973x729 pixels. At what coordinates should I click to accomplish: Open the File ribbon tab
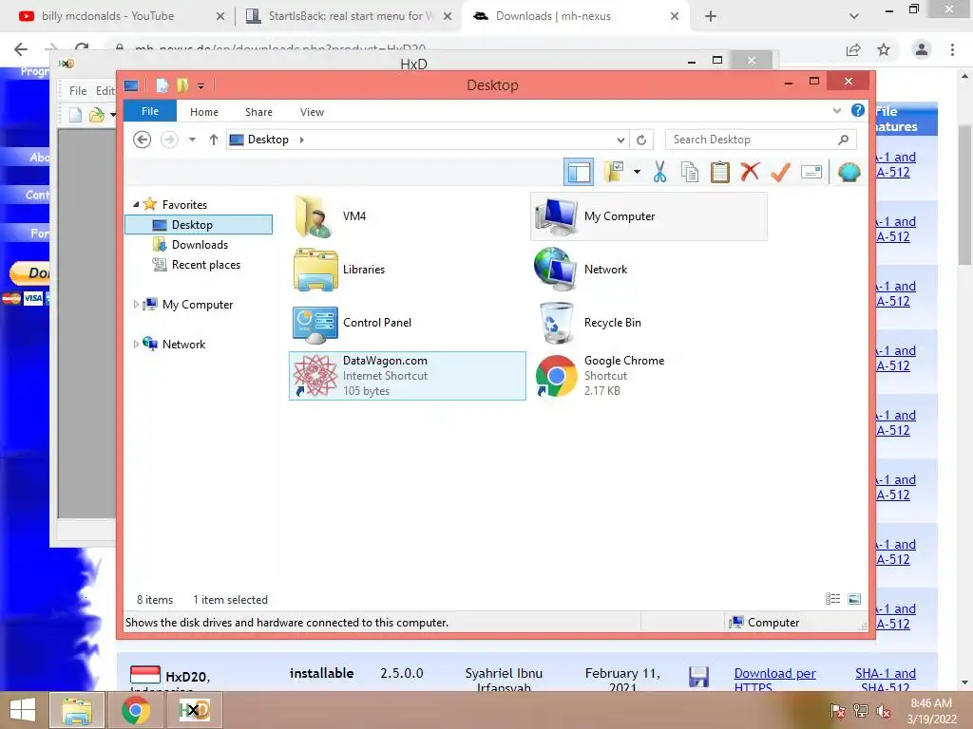150,111
